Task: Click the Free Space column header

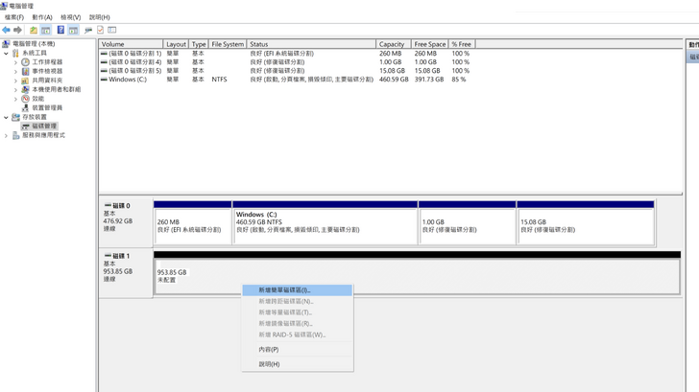Action: pos(429,44)
